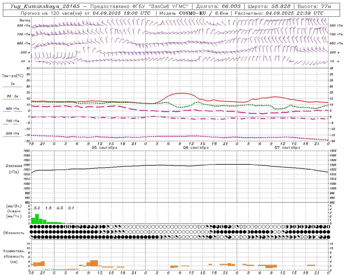
Task: Click the 'Осадки' precipitation label
Action: 14,211
